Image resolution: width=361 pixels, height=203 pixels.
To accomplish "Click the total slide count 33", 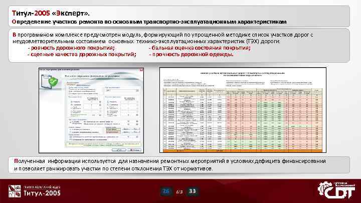I will (192, 191).
